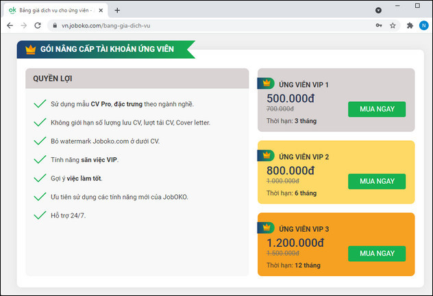Click the checkmark beside Không giới hạn line
This screenshot has height=296, width=433.
[x=40, y=122]
